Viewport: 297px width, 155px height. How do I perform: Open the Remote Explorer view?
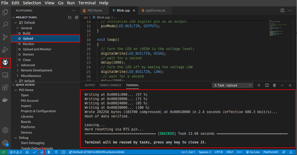pyautogui.click(x=5, y=75)
